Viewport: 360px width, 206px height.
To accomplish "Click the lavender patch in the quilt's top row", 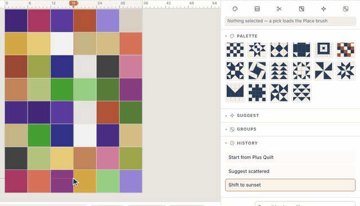I will coord(108,21).
